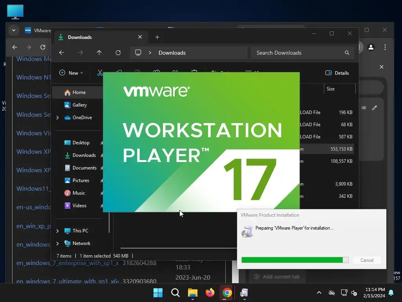Open Chrome profile icon

point(371,47)
